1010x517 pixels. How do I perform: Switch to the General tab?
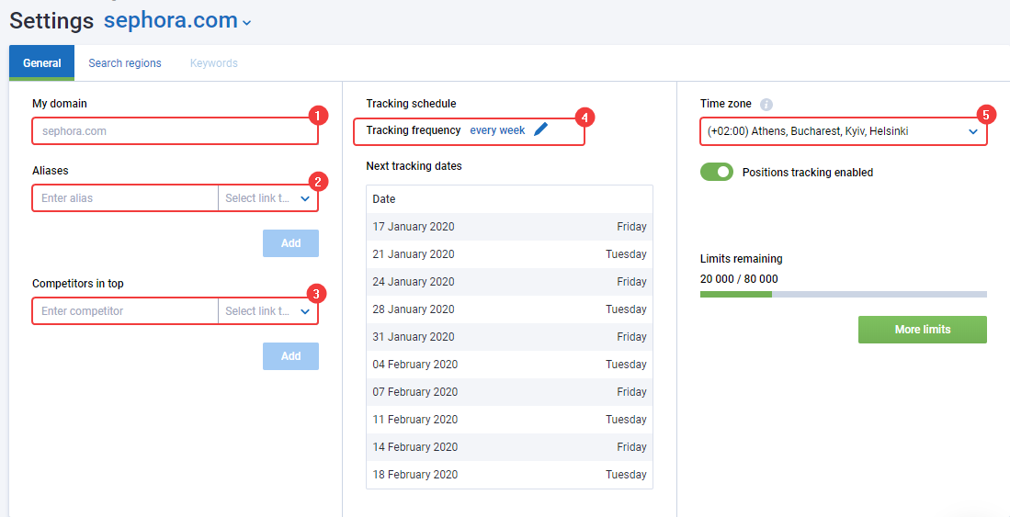tap(42, 63)
